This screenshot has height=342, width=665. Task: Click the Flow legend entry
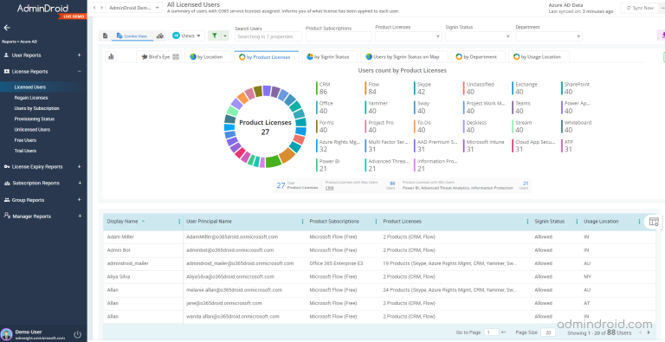click(x=372, y=87)
